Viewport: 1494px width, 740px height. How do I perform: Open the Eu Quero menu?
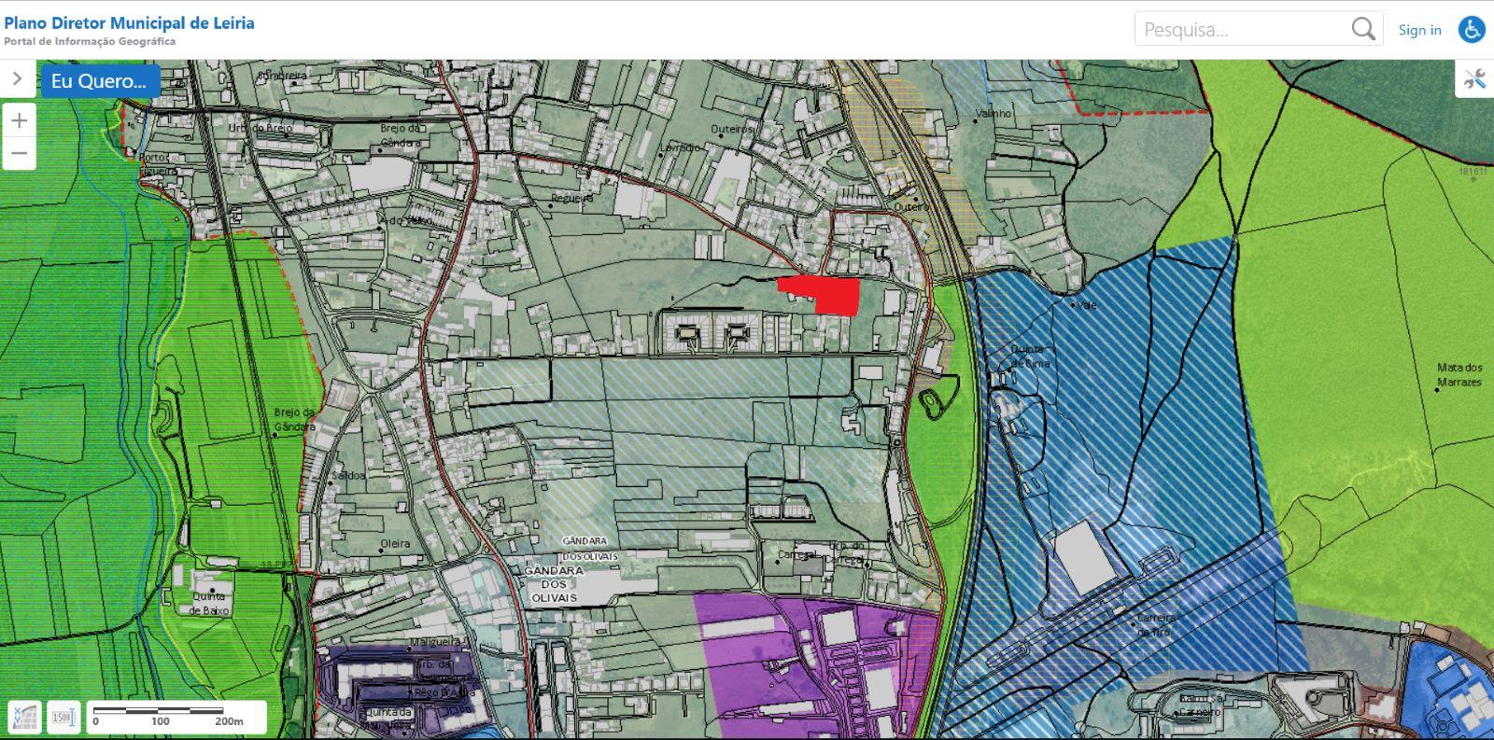(99, 81)
